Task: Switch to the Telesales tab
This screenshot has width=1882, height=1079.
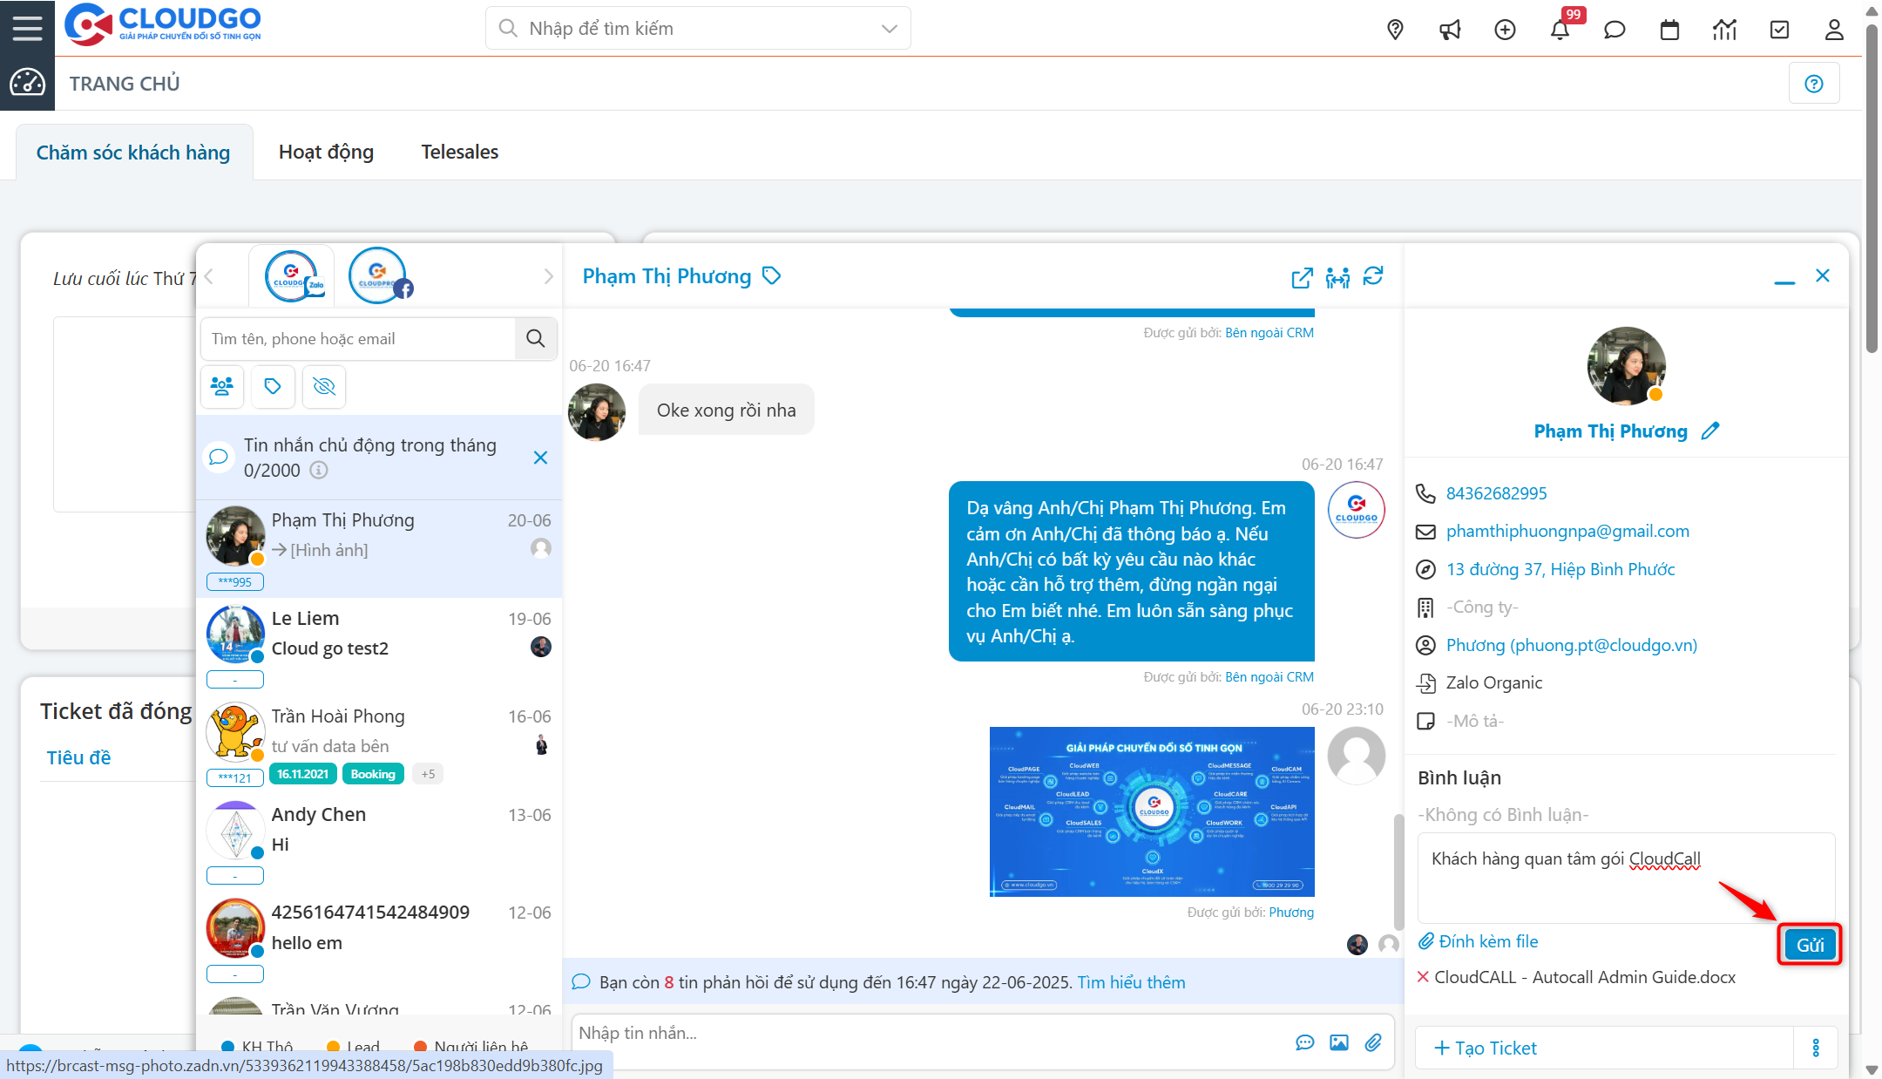Action: (x=459, y=151)
